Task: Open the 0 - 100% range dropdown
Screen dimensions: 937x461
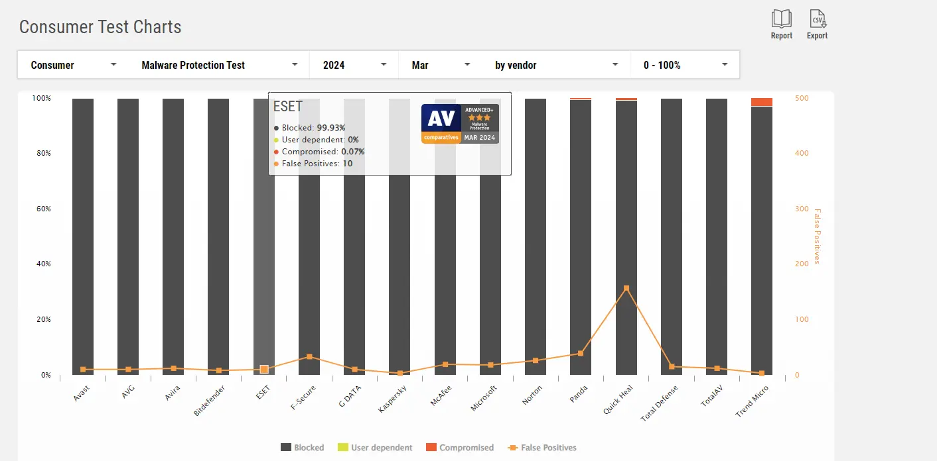Action: [x=685, y=65]
